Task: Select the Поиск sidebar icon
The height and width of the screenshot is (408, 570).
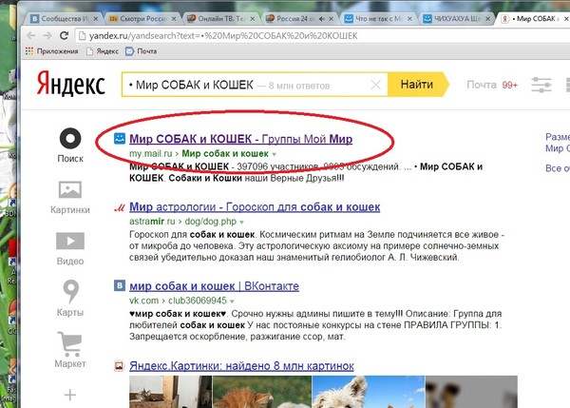Action: click(70, 138)
